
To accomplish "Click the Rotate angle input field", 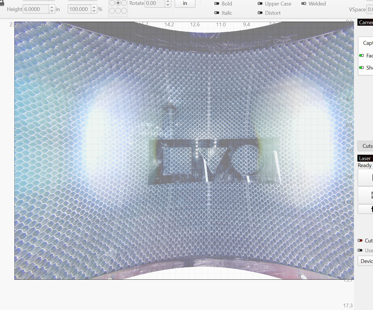I will (x=154, y=3).
